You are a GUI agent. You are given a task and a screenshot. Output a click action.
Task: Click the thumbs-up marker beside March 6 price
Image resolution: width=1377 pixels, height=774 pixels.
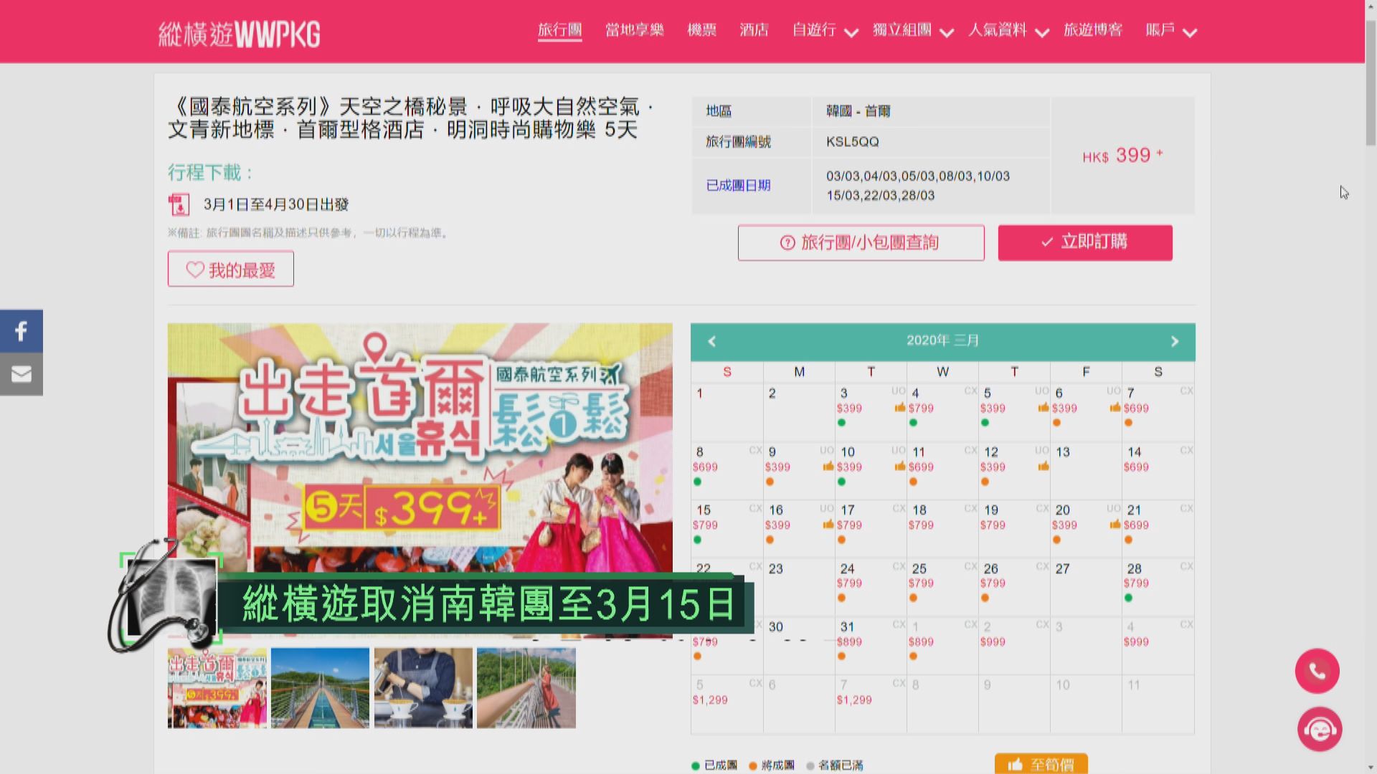click(1115, 408)
